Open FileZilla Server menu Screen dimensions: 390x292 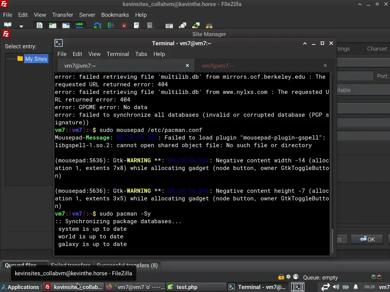coord(87,15)
